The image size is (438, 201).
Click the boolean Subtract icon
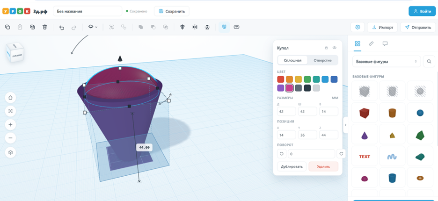(153, 27)
